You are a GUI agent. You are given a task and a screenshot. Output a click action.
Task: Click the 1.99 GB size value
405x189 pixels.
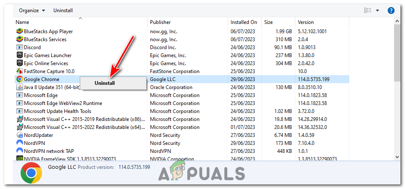[284, 31]
